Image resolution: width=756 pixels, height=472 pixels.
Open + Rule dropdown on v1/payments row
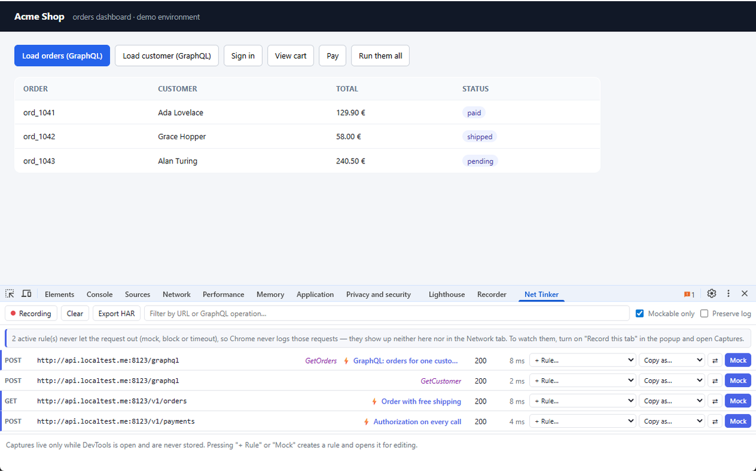pos(582,421)
